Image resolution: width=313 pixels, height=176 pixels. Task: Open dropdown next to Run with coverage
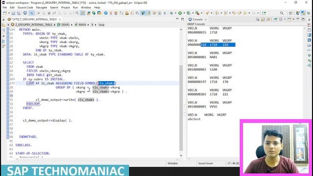pyautogui.click(x=193, y=13)
